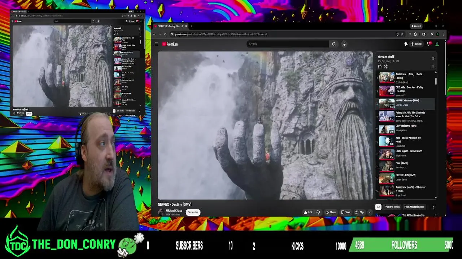Open options for The AI That Learned video

(x=436, y=215)
